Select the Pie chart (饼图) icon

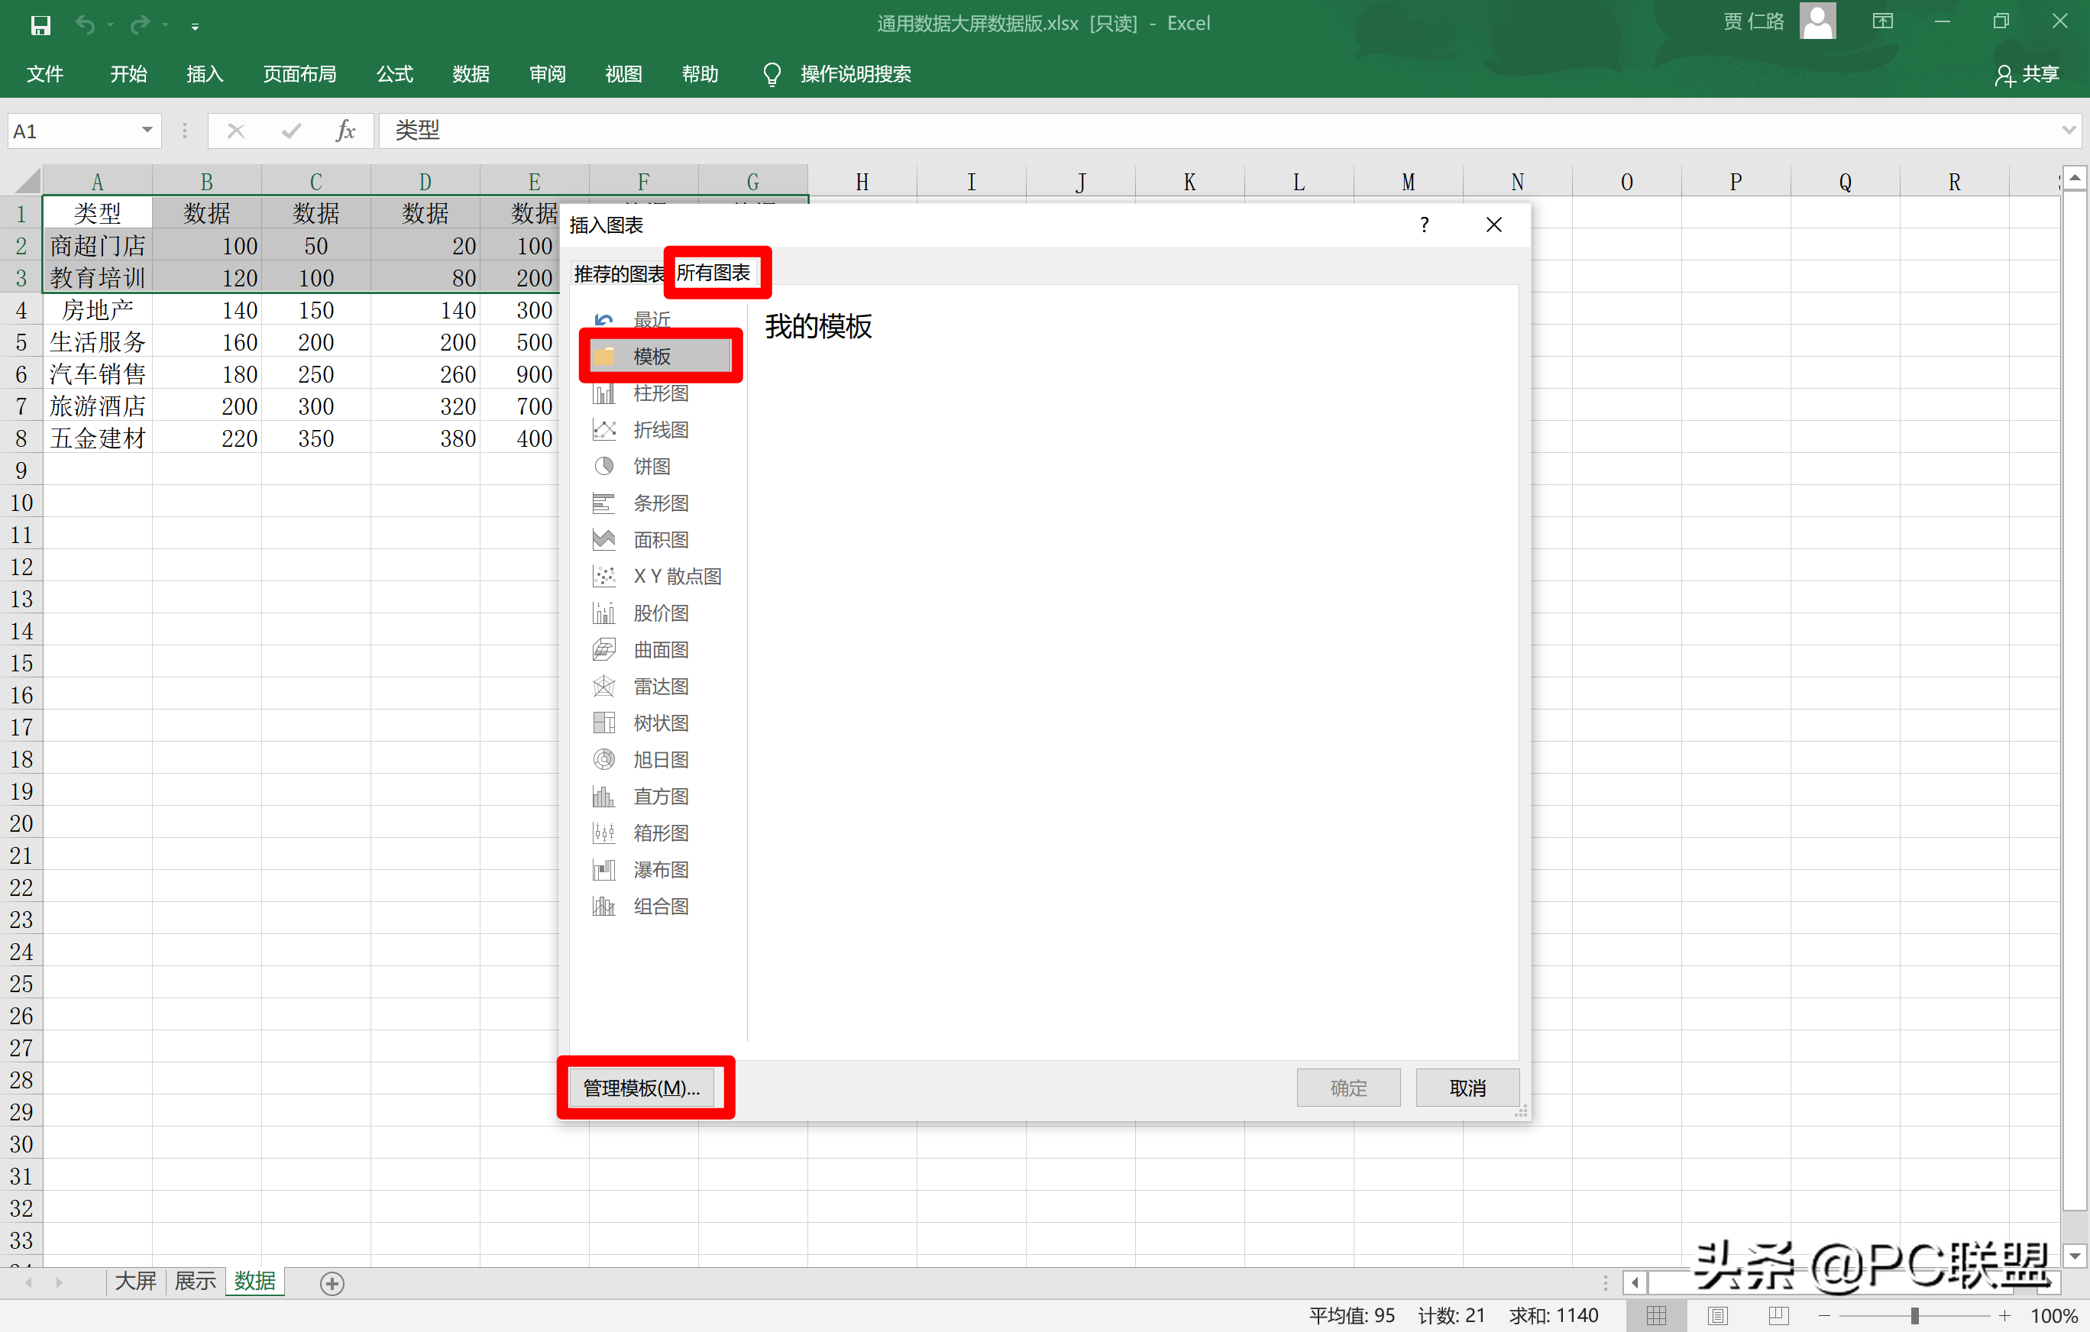click(x=604, y=466)
